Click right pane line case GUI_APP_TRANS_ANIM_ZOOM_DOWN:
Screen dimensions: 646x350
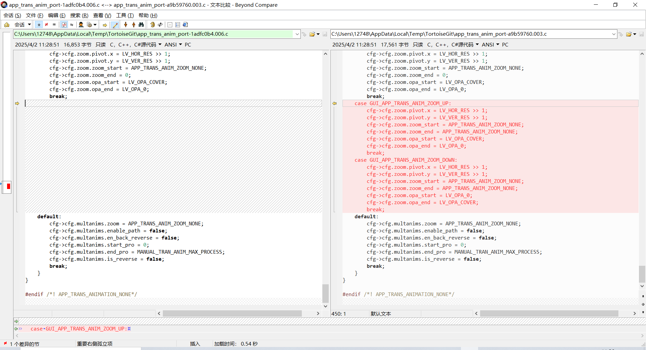(x=406, y=160)
